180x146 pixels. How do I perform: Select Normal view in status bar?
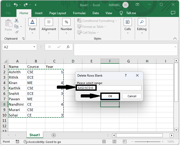pyautogui.click(x=104, y=142)
